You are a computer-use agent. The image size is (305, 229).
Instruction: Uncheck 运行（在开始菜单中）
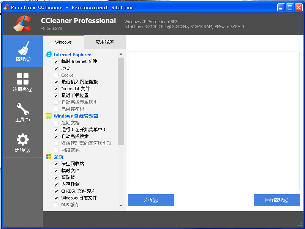click(56, 130)
